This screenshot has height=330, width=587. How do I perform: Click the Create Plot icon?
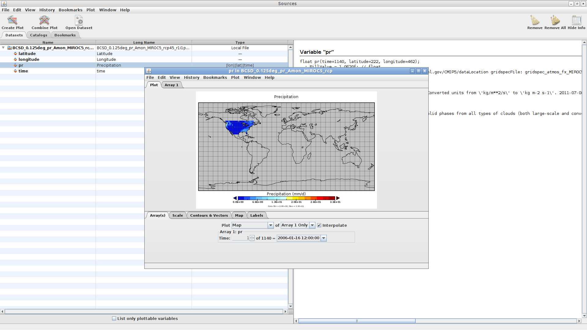coord(13,20)
